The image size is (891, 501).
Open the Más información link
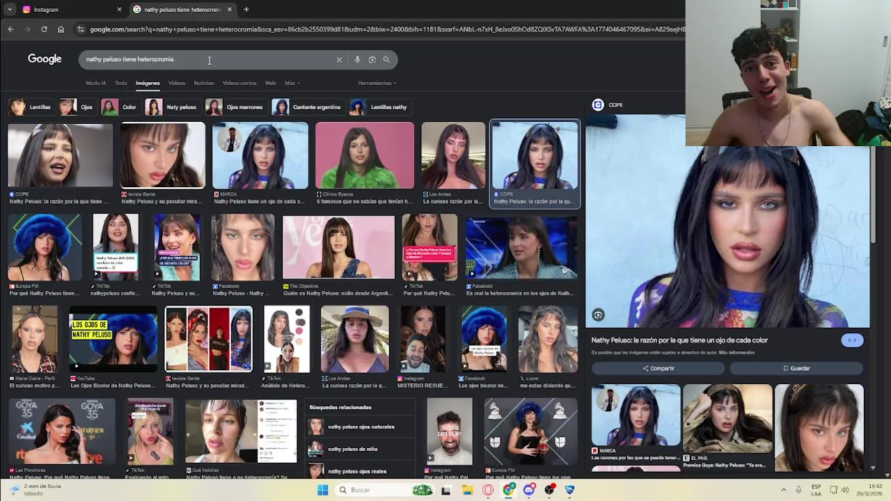click(736, 353)
